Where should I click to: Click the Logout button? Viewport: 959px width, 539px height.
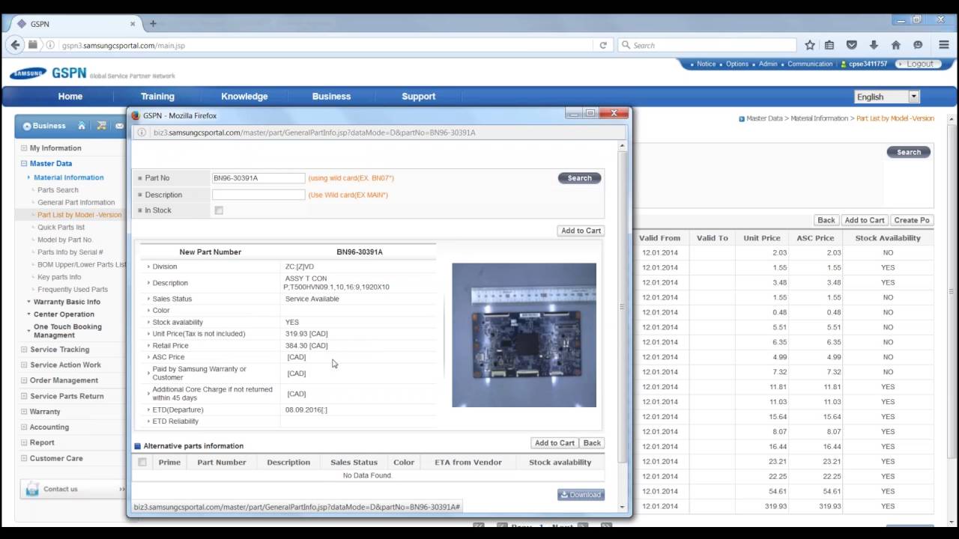919,64
